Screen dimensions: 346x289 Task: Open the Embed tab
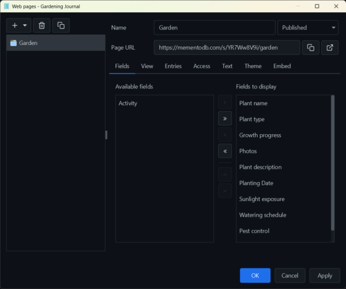[282, 66]
